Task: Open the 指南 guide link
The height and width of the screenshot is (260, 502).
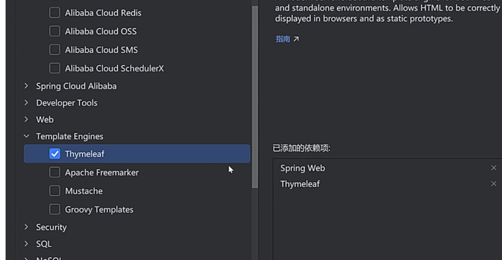Action: point(283,39)
